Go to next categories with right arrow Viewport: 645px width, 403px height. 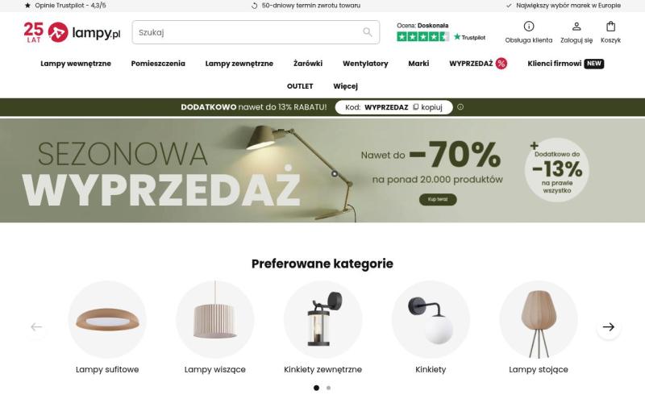pos(609,327)
